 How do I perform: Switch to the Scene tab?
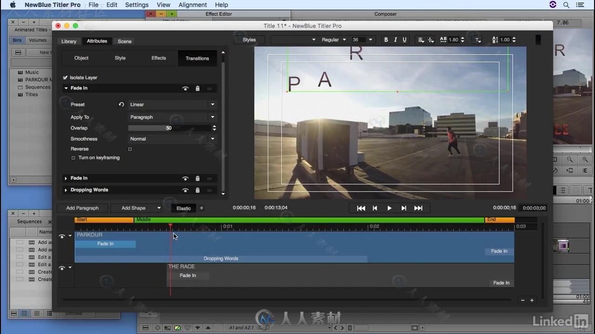point(125,41)
